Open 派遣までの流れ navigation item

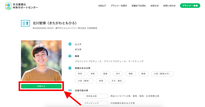pyautogui.click(x=139, y=6)
